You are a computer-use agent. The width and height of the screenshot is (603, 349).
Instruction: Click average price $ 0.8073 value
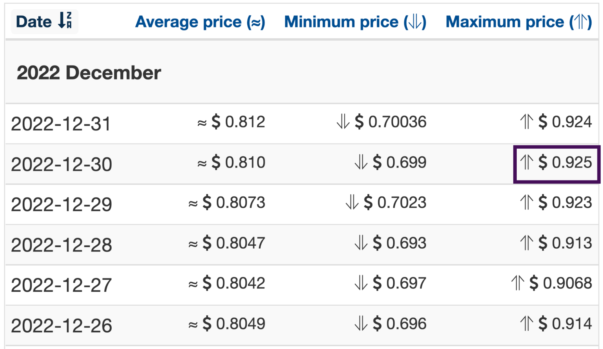(234, 202)
